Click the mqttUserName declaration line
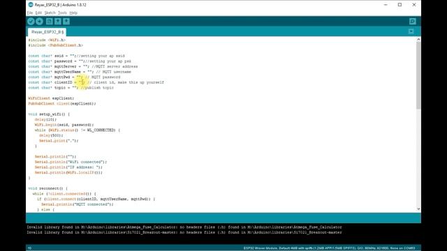 [80, 72]
